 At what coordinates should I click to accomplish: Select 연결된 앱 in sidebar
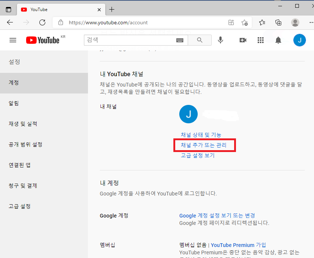[x=44, y=165]
